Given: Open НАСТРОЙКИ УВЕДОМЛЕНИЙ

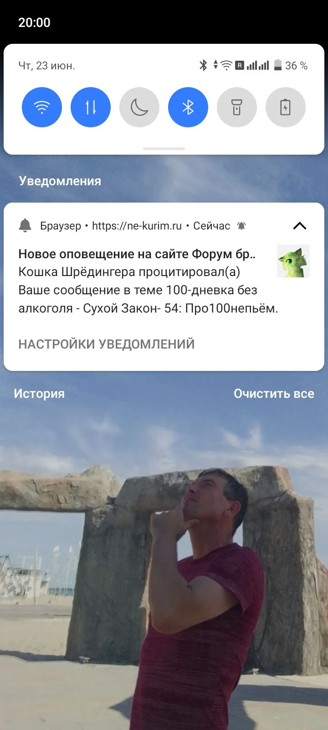Looking at the screenshot, I should 107,344.
